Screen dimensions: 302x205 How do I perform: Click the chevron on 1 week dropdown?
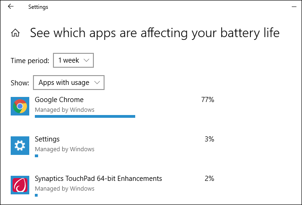point(87,60)
